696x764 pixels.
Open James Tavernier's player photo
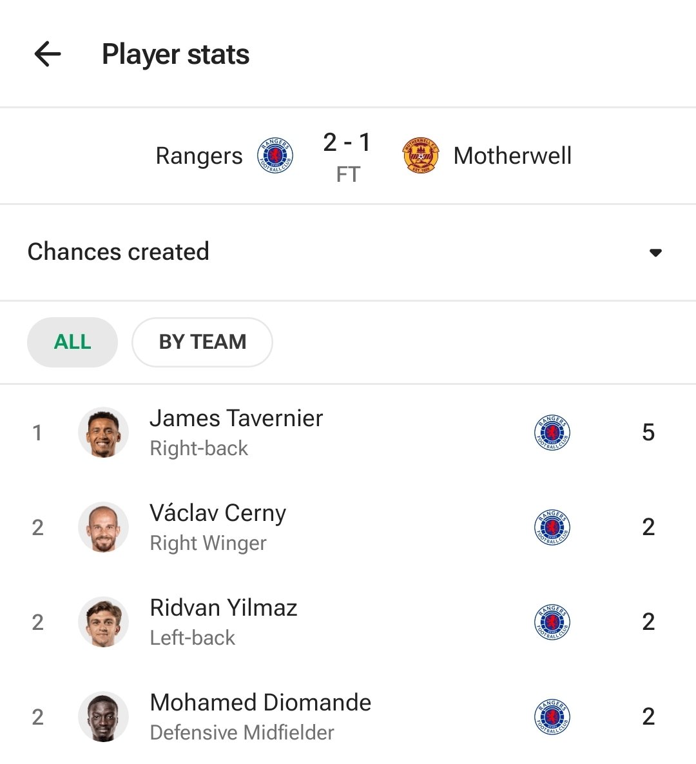tap(103, 433)
